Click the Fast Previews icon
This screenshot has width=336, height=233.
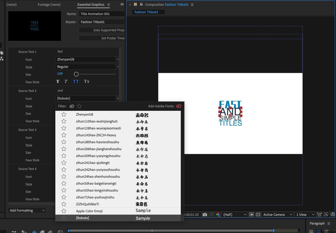tap(326, 214)
